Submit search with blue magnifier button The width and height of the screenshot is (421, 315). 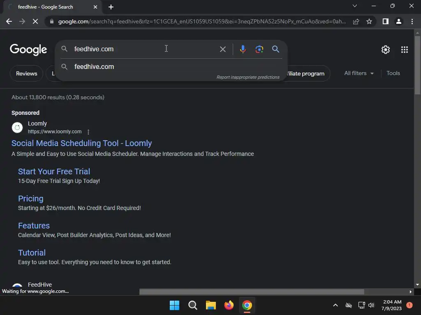click(x=276, y=49)
